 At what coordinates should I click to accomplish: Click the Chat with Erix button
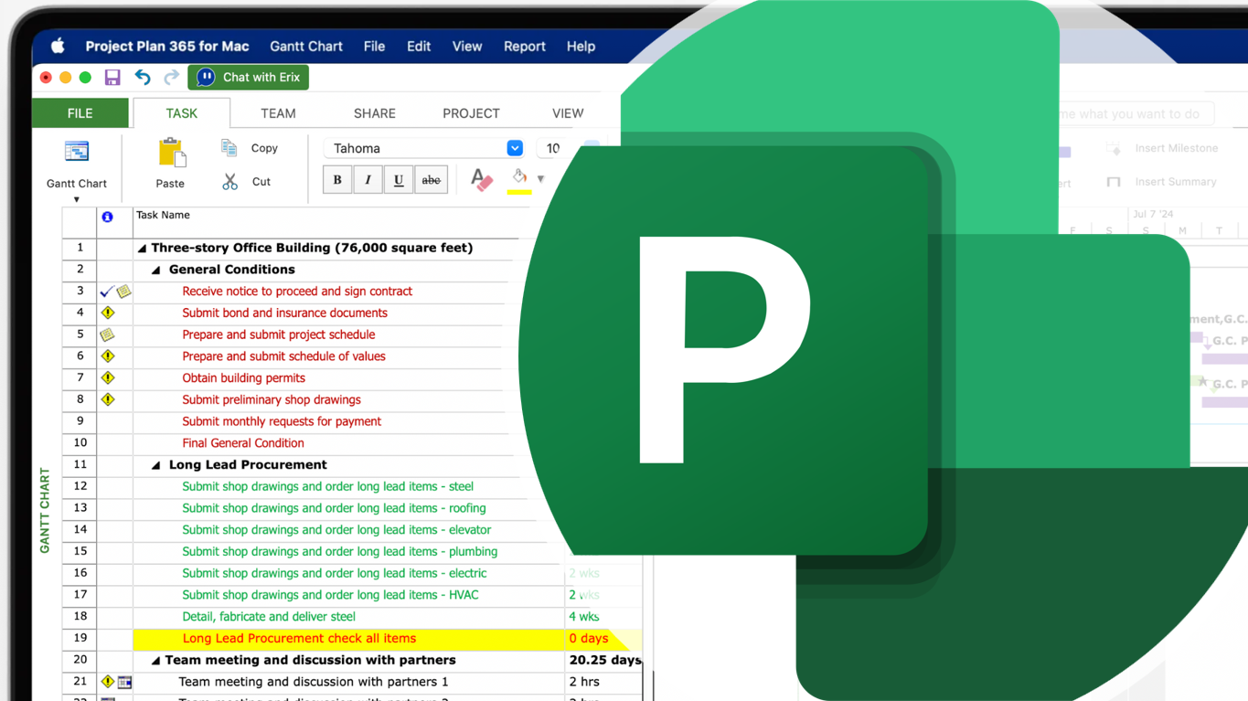click(249, 78)
